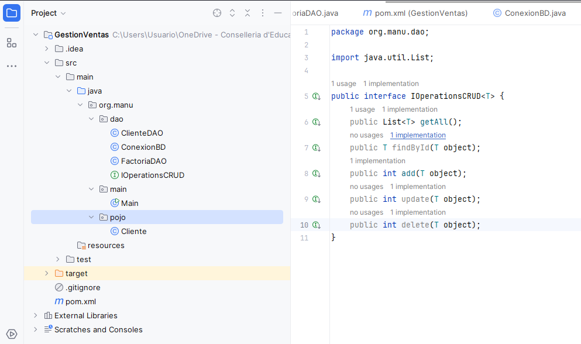The width and height of the screenshot is (581, 344).
Task: Click implemented gutter icon on line 6
Action: [317, 122]
